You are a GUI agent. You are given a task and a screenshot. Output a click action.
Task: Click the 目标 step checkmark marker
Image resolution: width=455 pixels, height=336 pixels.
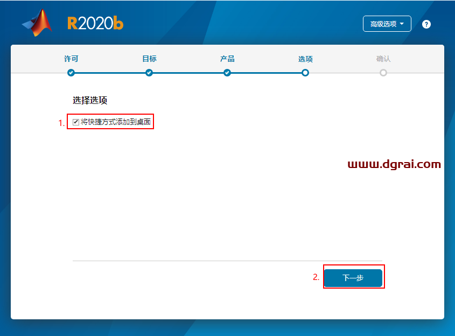tap(149, 73)
